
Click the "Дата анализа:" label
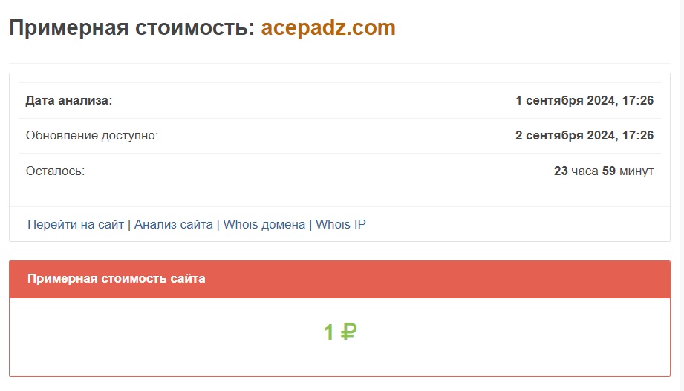click(69, 100)
